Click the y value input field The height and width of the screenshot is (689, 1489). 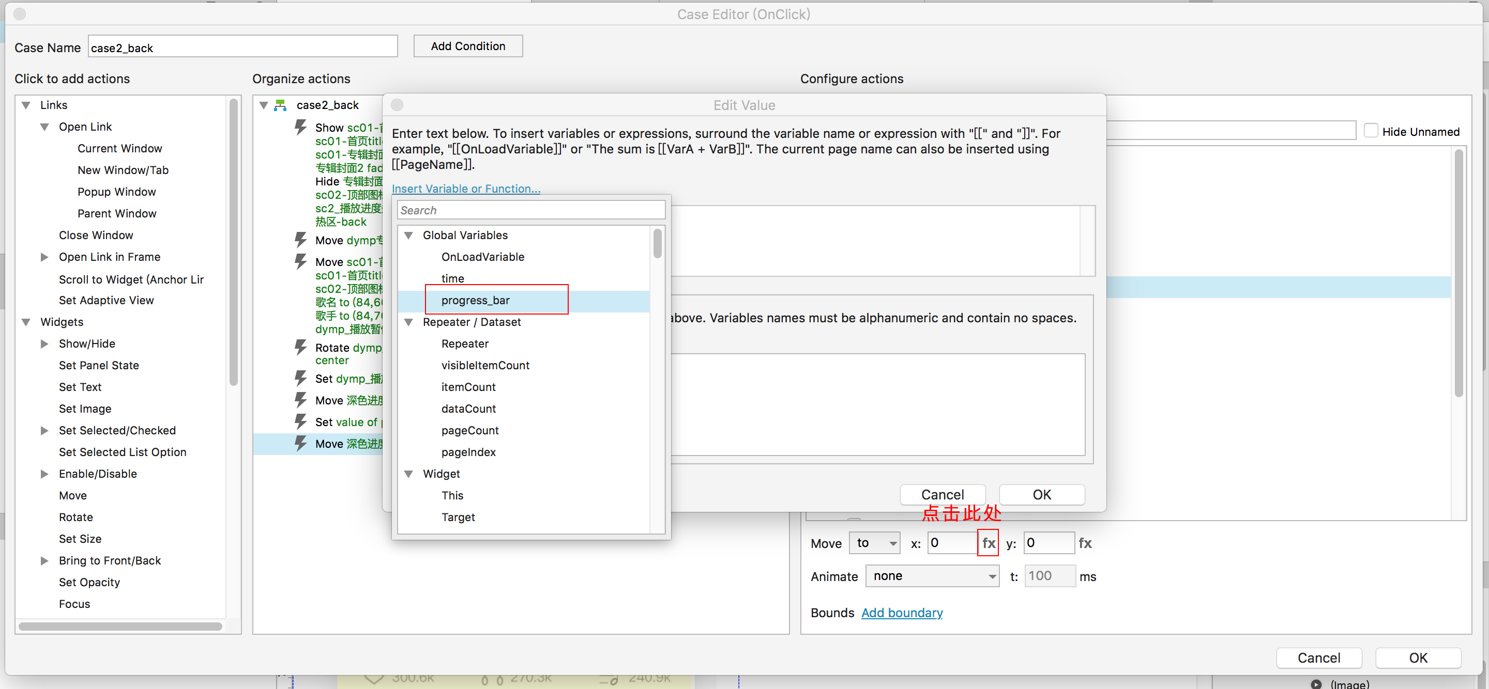[x=1049, y=543]
